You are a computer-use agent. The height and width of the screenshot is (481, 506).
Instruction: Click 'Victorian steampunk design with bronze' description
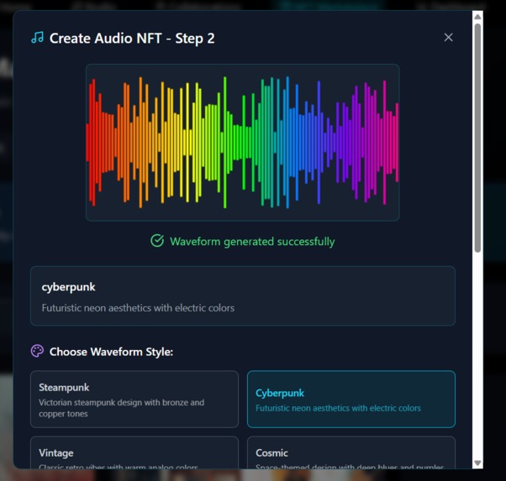121,408
